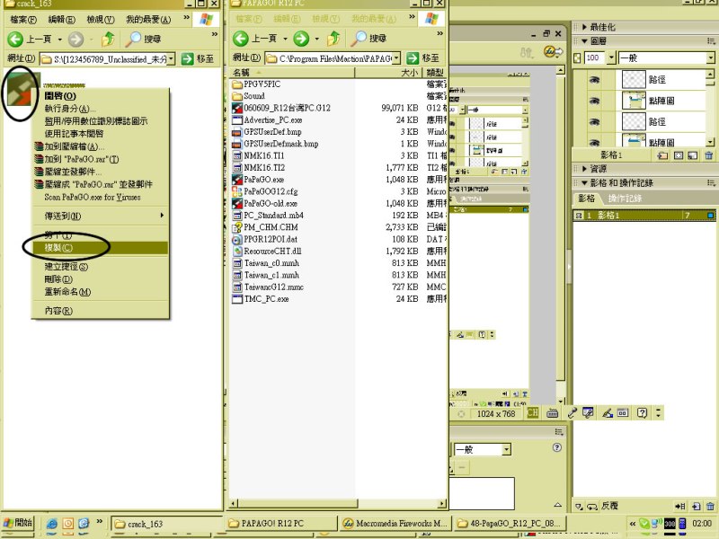This screenshot has width=719, height=539.
Task: Click Back arrow in crack_163 window
Action: 15,39
